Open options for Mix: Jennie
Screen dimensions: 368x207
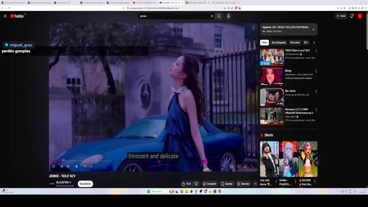pos(316,91)
